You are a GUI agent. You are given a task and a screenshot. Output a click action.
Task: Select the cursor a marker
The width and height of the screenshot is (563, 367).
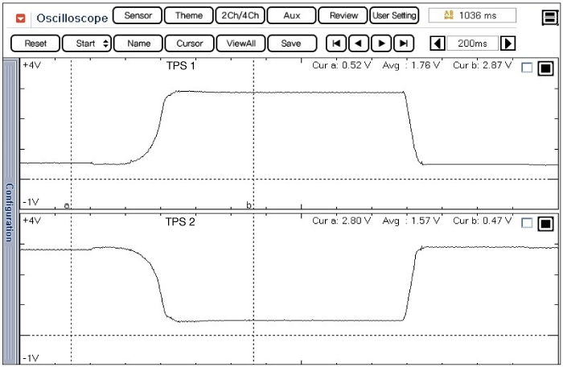point(67,206)
